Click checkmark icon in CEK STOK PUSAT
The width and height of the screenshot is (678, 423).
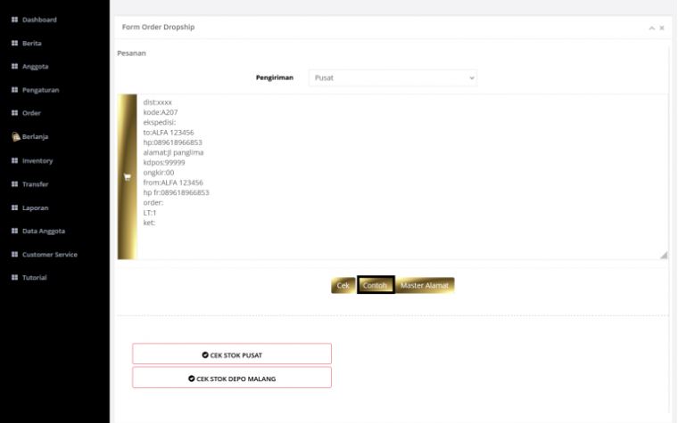pyautogui.click(x=204, y=354)
